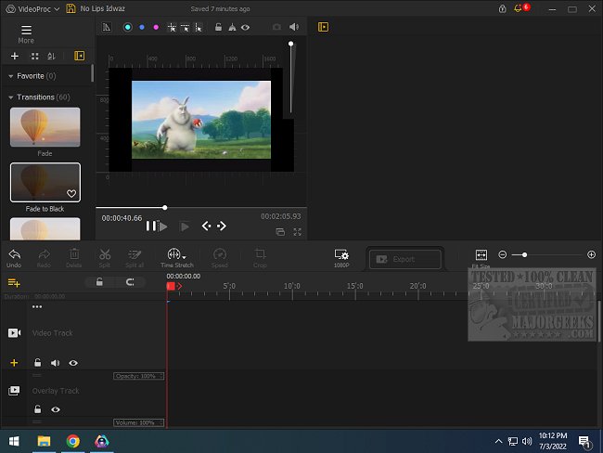603x453 pixels.
Task: Mute the Video Track audio
Action: tap(55, 363)
